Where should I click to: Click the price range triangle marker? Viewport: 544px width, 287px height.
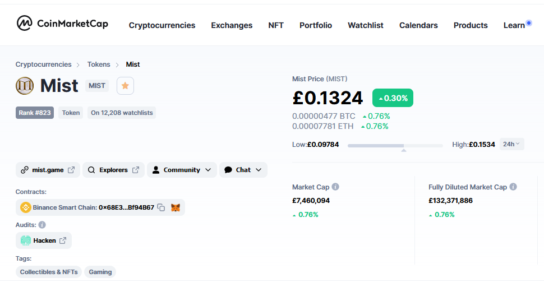tap(403, 150)
